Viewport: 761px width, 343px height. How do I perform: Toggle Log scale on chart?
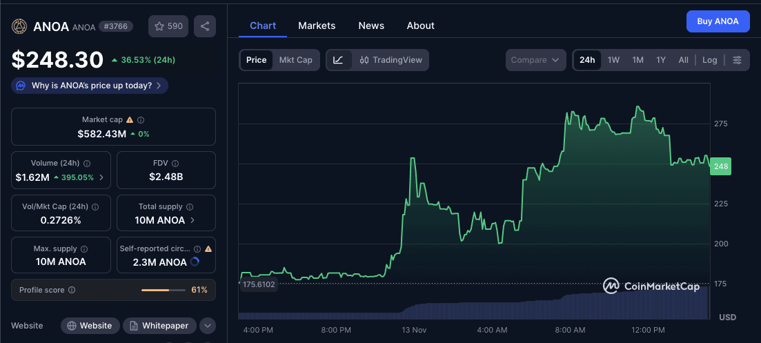(x=709, y=60)
